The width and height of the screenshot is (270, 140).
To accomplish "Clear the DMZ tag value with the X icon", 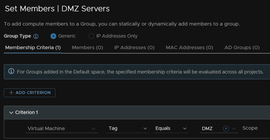I will pyautogui.click(x=226, y=129).
